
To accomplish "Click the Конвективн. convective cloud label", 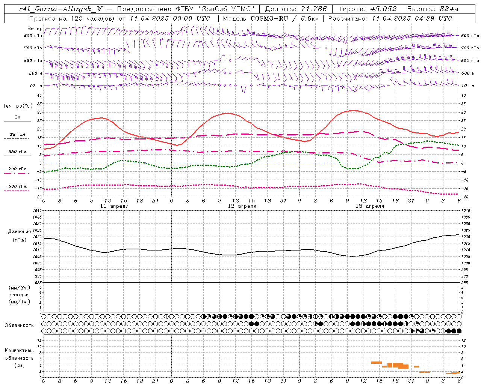I will tap(20, 351).
